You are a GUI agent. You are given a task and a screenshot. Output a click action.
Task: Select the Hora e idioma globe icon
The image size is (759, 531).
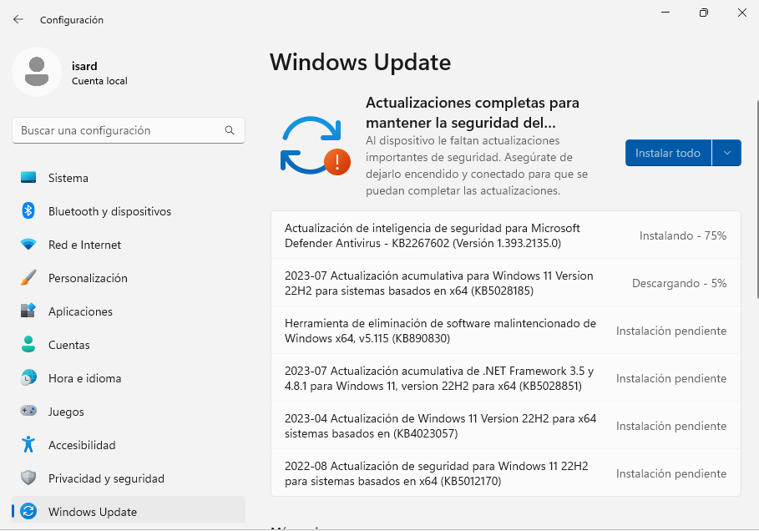click(28, 378)
